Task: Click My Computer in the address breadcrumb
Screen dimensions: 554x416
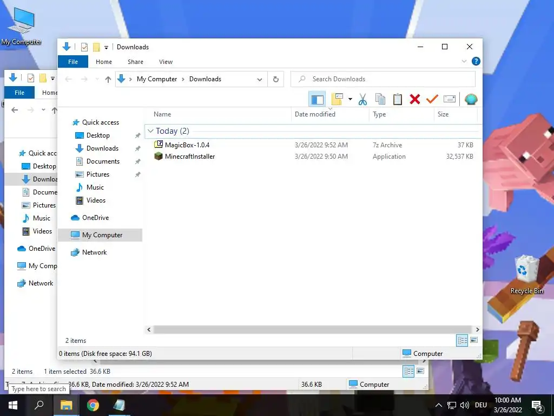Action: click(157, 79)
